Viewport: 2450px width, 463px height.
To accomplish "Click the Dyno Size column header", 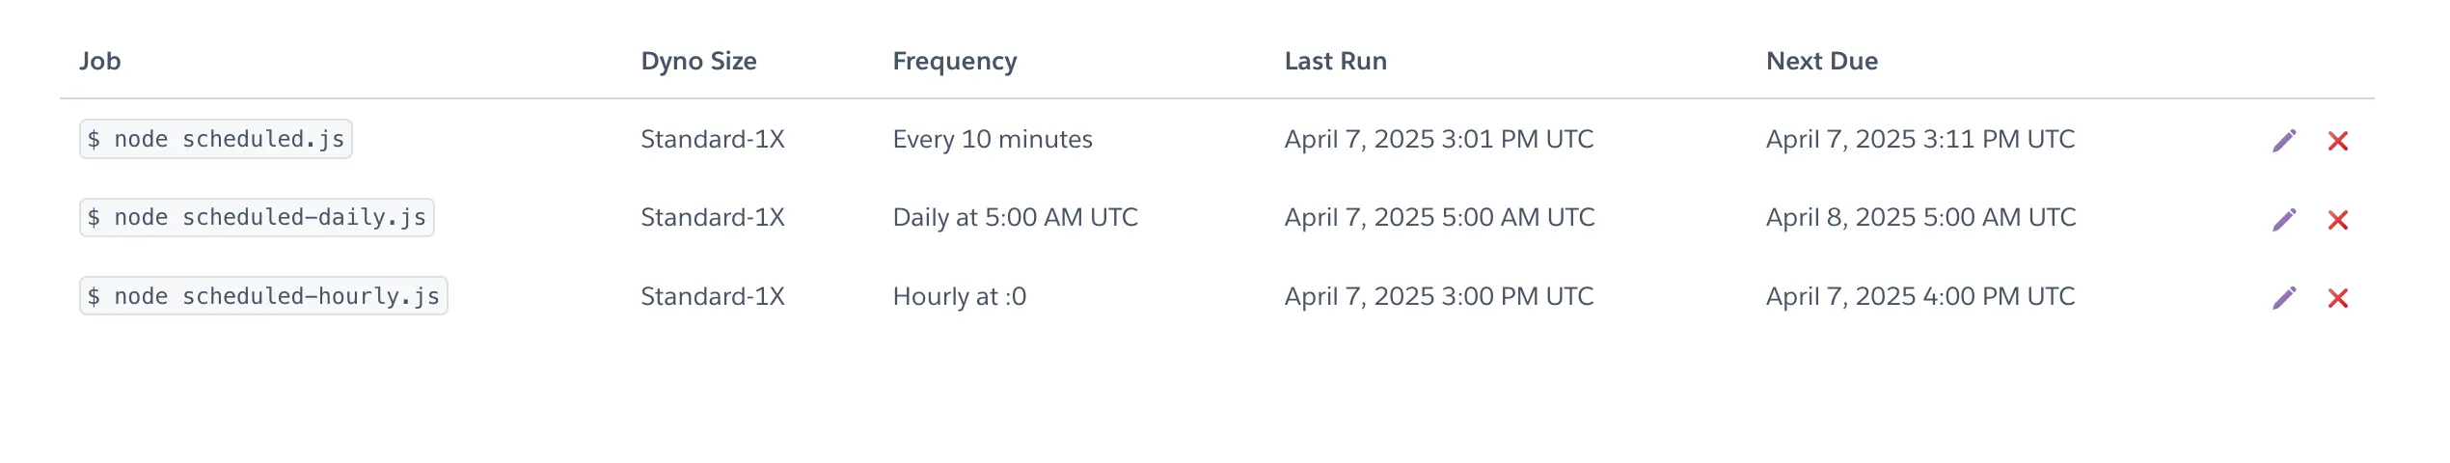I will click(x=698, y=61).
